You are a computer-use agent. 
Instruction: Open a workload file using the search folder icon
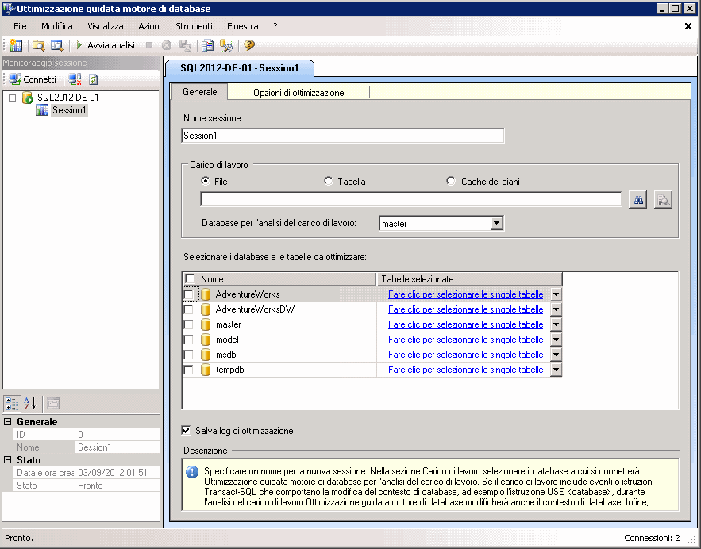pyautogui.click(x=37, y=45)
